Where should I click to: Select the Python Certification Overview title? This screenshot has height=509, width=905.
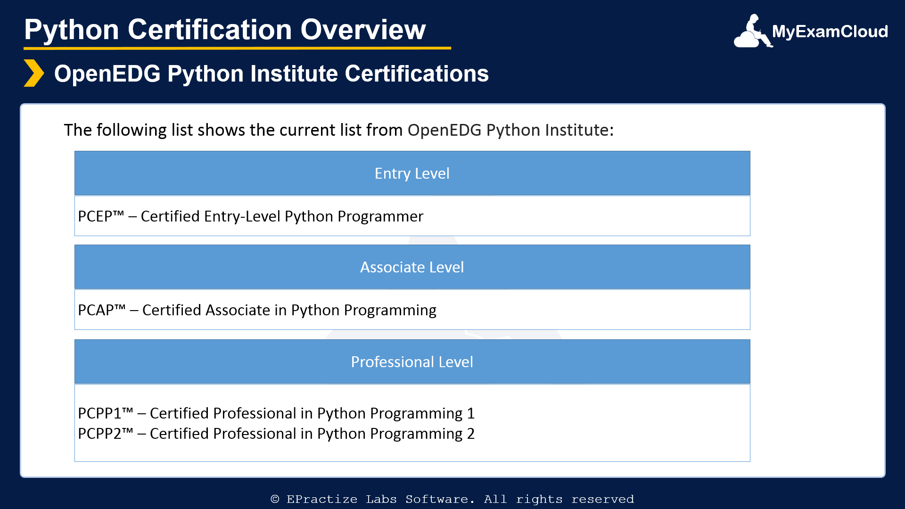coord(225,30)
